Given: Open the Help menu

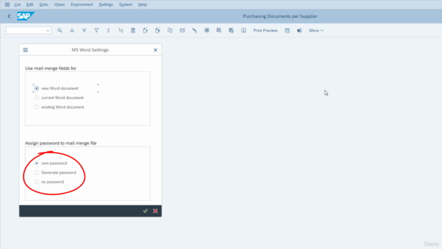Looking at the screenshot, I should pos(143,5).
